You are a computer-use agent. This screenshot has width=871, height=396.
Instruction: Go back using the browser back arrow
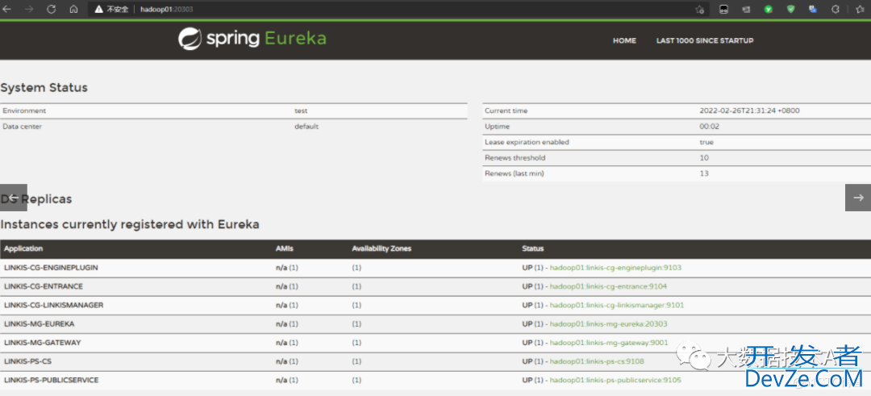pos(7,10)
